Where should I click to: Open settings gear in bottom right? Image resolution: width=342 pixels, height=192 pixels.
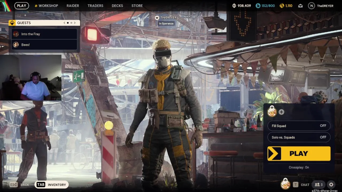point(331,185)
